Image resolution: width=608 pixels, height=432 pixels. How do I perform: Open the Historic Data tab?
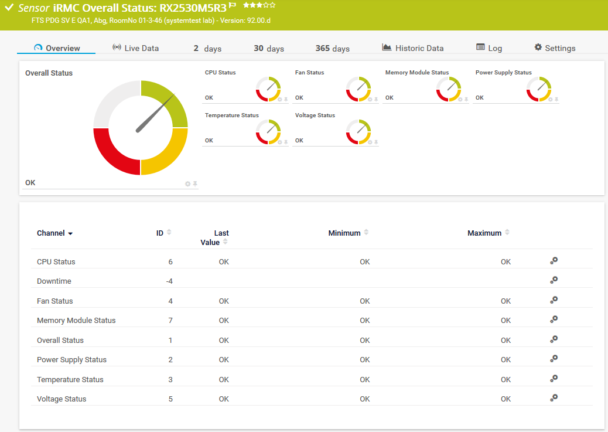click(413, 48)
